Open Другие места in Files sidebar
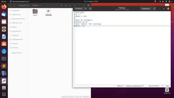 click(18, 53)
